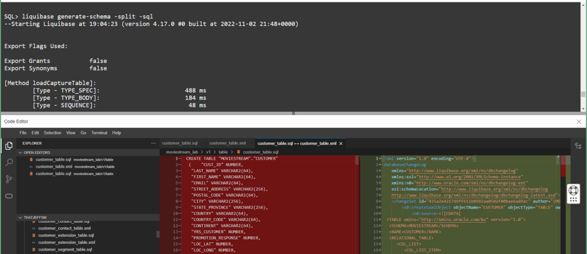Open the Source Control view icon
Viewport: 587px width, 254px height.
pyautogui.click(x=9, y=179)
